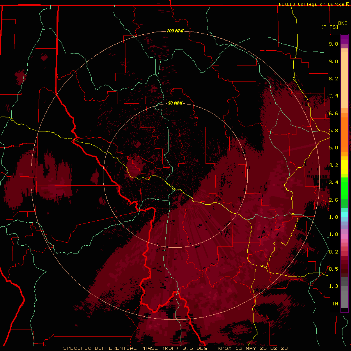This screenshot has height=351, width=351.
Task: Click the pink segment of the color bar
Action: pos(344,236)
